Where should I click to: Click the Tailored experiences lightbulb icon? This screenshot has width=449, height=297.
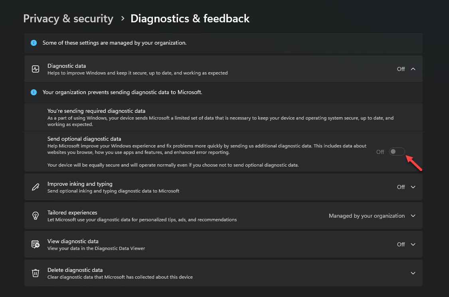pos(36,216)
